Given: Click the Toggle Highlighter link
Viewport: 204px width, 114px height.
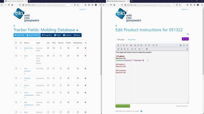Looking at the screenshot, I should 182,106.
